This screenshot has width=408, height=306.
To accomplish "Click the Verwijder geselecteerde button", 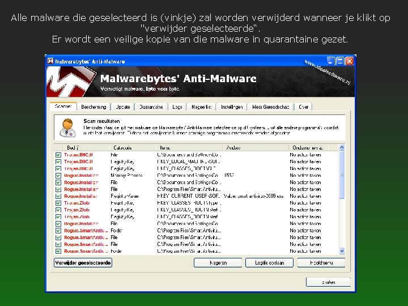I will pyautogui.click(x=83, y=262).
